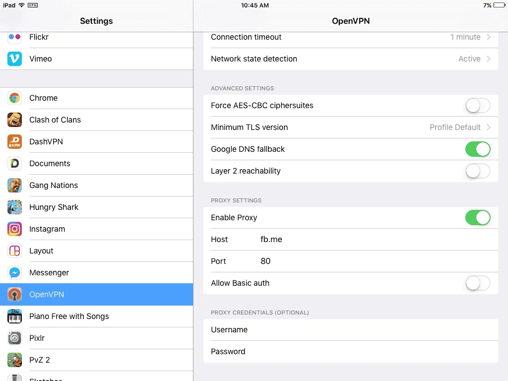Open Network state detection chevron
This screenshot has width=508, height=381.
(489, 59)
